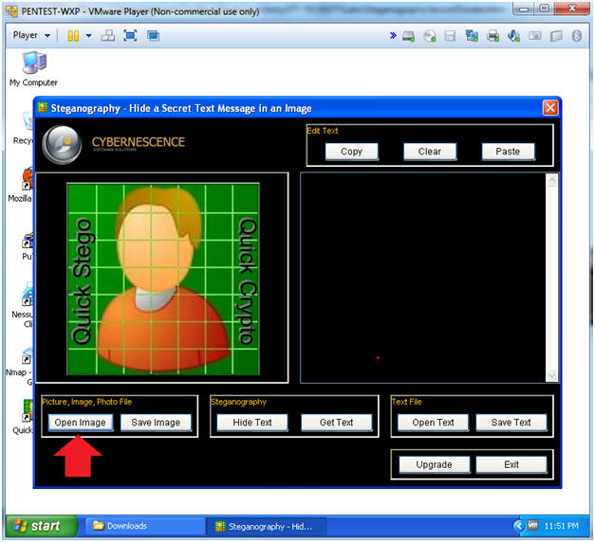This screenshot has height=542, width=595.
Task: Click the Cybernescence round logo
Action: pyautogui.click(x=62, y=145)
